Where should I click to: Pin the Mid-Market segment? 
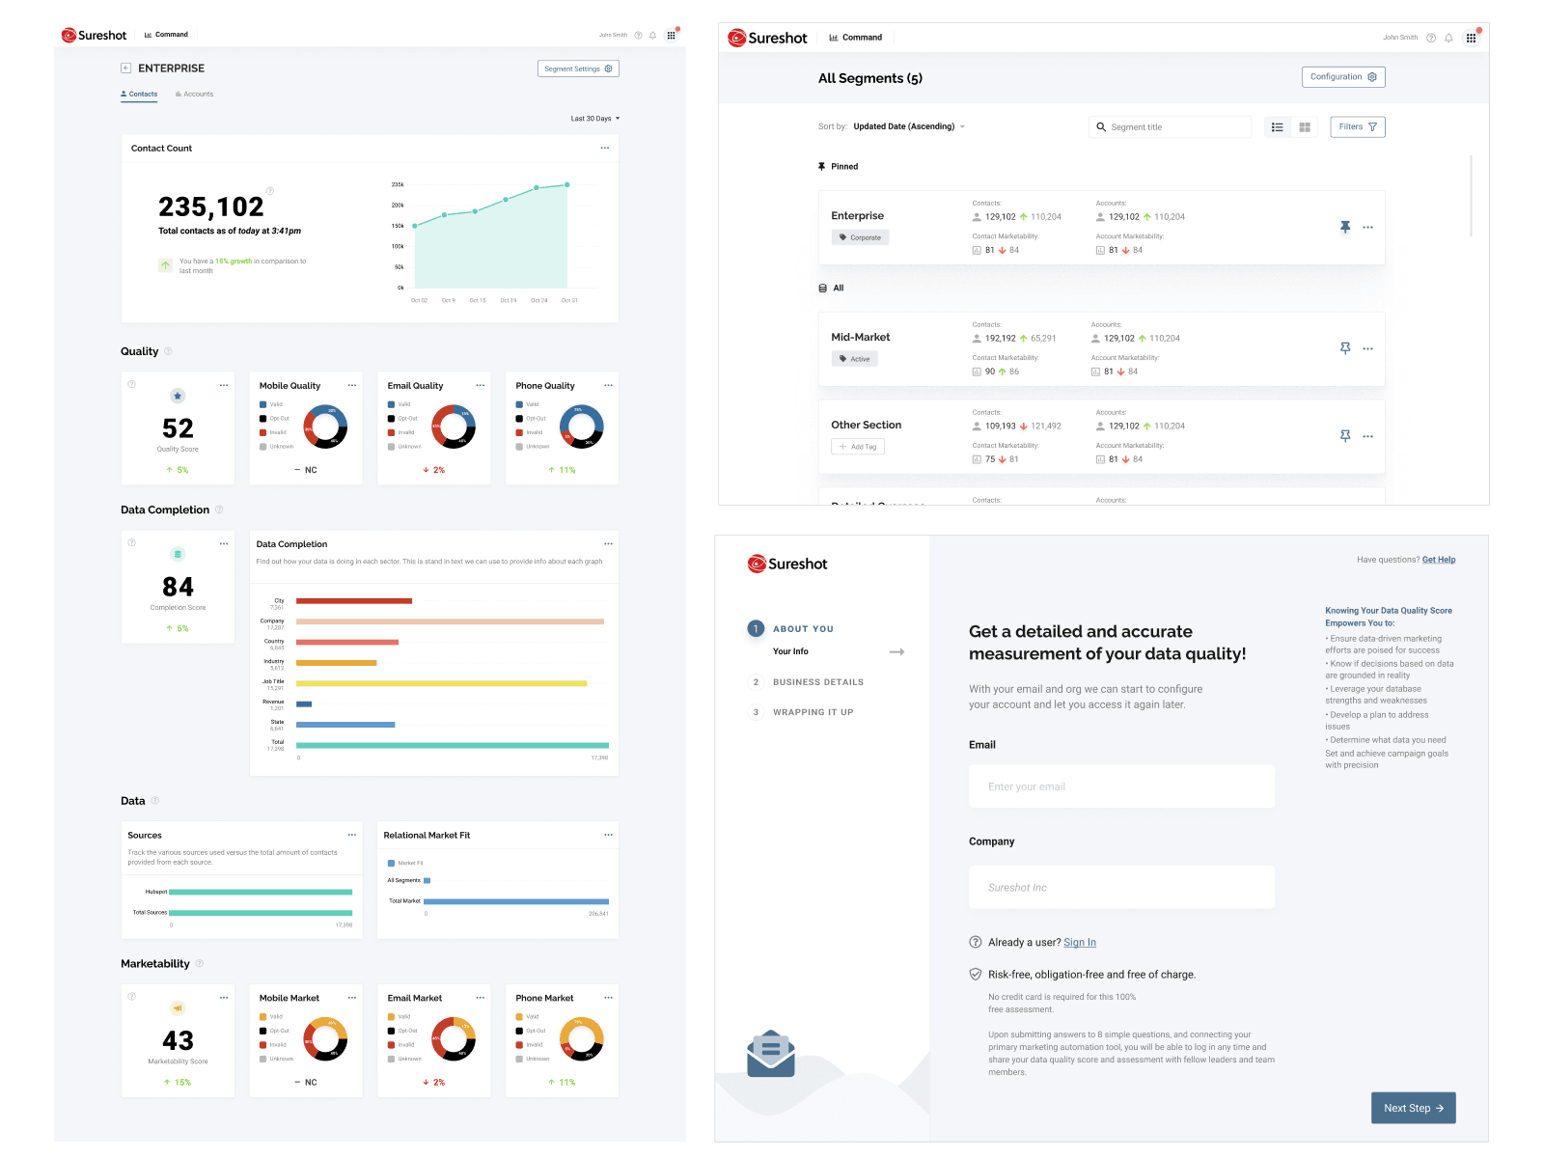1344,348
